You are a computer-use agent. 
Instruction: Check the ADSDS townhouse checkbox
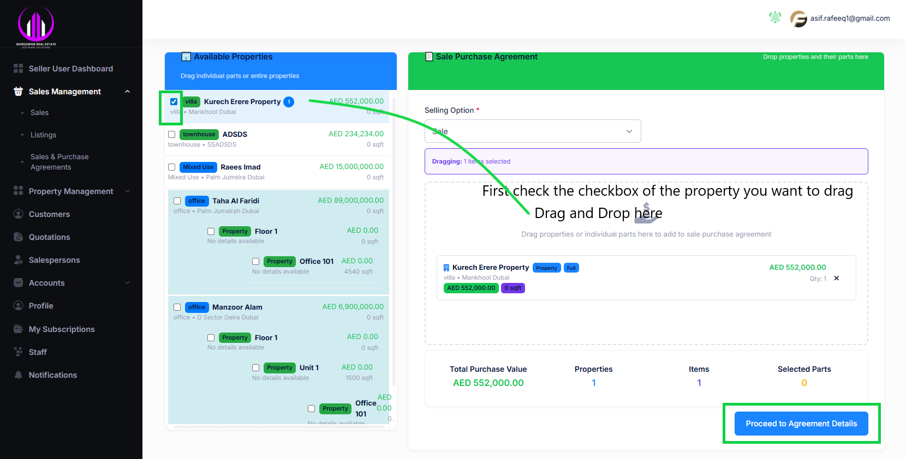click(172, 135)
